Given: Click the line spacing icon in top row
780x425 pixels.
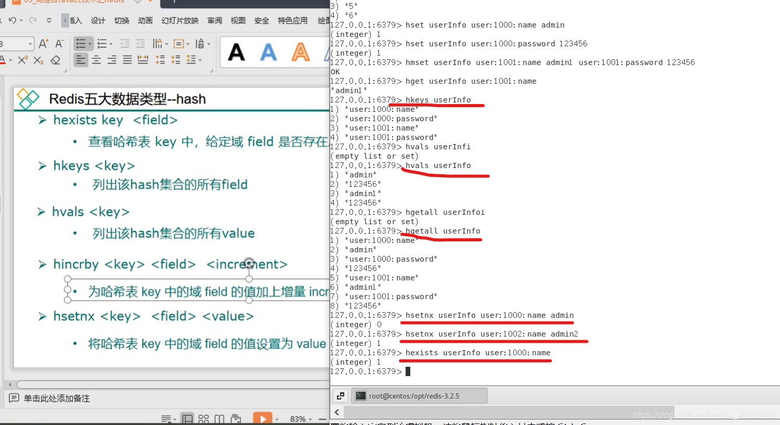Looking at the screenshot, I should coord(200,44).
